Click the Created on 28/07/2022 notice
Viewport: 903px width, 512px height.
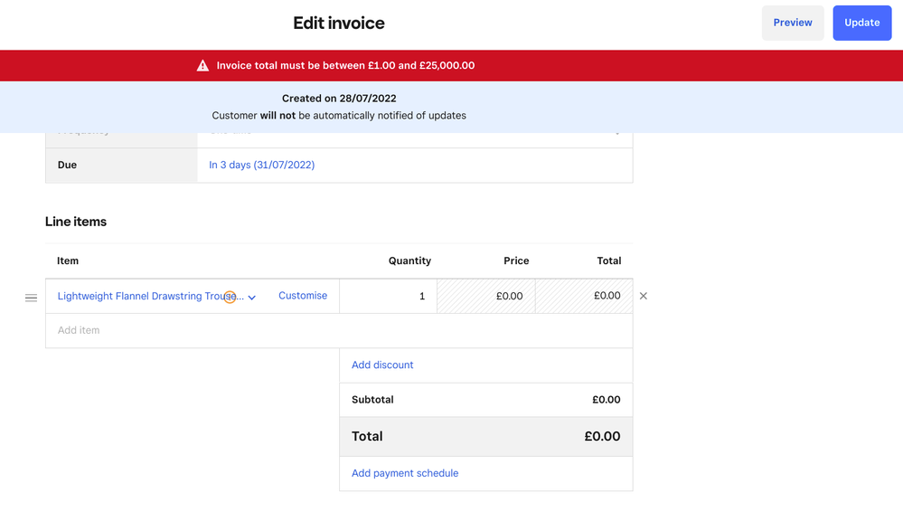pos(339,98)
